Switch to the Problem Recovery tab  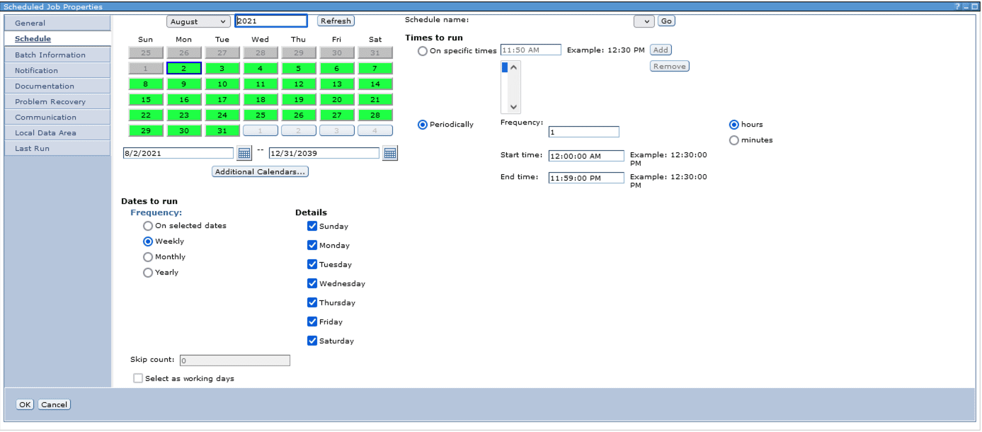(x=50, y=102)
